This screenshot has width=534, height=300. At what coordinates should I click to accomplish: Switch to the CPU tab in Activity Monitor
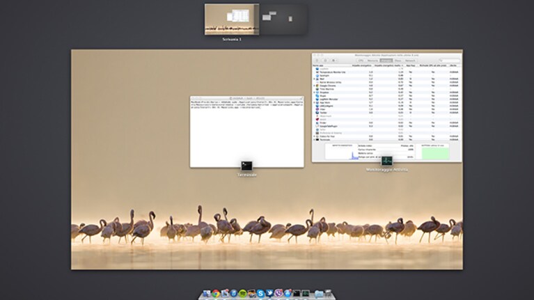click(361, 61)
